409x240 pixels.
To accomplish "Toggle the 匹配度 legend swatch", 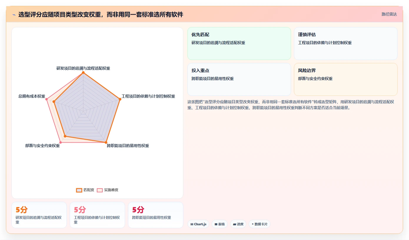I will pos(79,190).
